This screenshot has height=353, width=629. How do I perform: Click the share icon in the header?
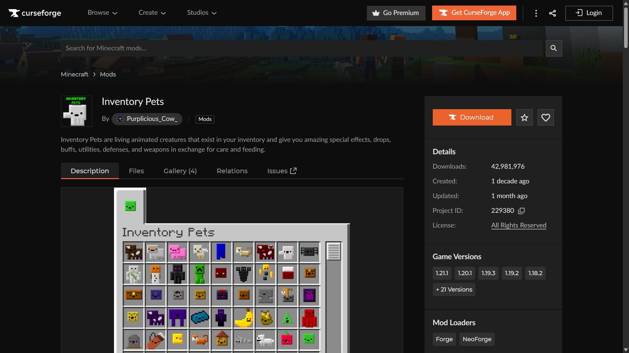point(552,13)
